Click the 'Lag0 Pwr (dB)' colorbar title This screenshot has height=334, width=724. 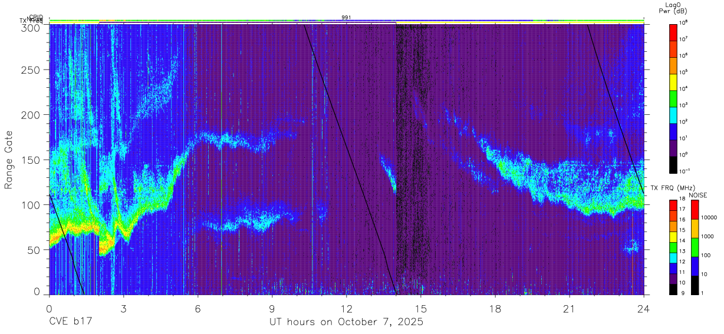[x=673, y=8]
